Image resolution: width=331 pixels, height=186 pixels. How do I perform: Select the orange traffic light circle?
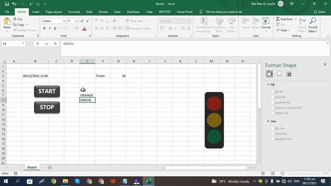click(214, 120)
